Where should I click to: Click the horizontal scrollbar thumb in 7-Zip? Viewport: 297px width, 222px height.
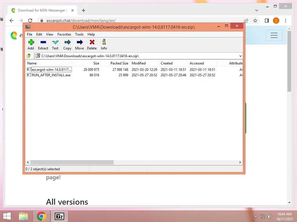pyautogui.click(x=72, y=162)
